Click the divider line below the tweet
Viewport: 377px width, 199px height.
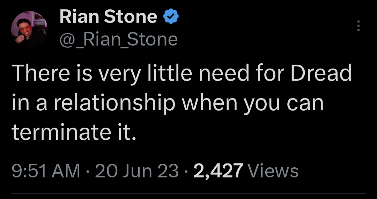pyautogui.click(x=188, y=193)
